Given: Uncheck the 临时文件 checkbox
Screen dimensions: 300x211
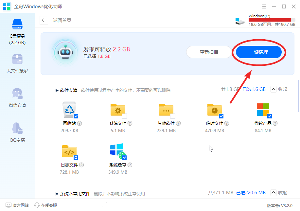Looking at the screenshot, I should tap(221, 116).
